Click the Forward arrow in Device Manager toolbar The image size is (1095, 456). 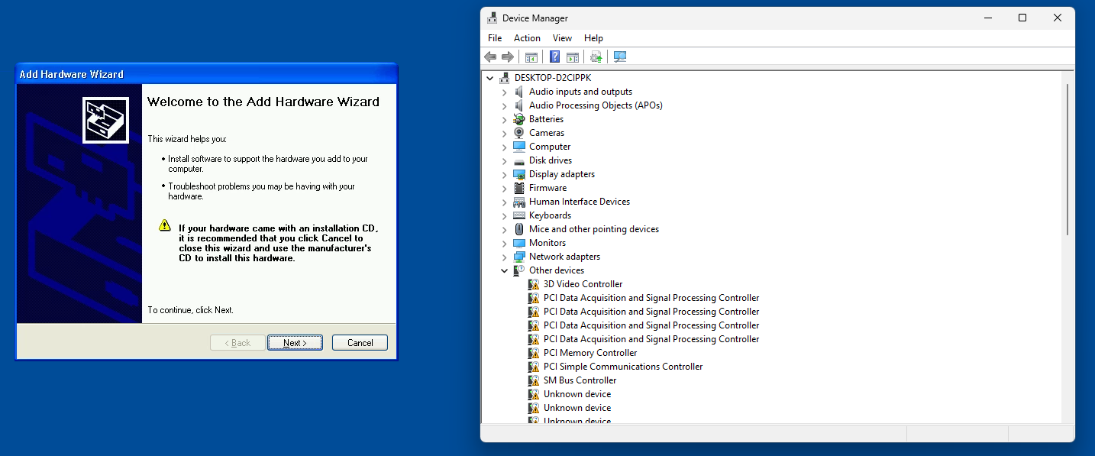pyautogui.click(x=508, y=57)
